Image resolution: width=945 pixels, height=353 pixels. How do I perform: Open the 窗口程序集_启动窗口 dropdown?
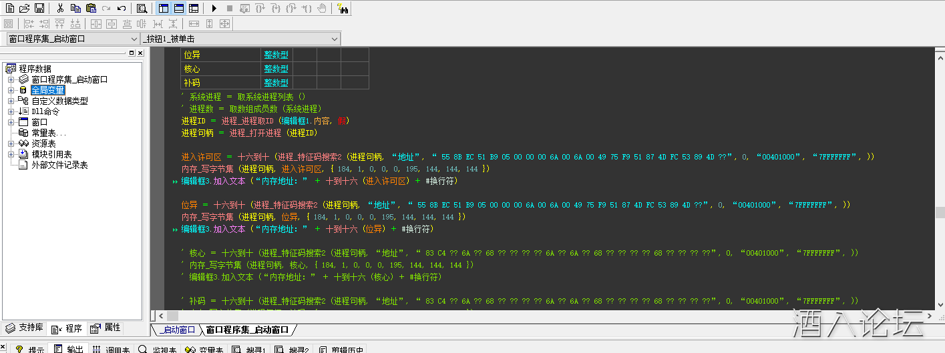134,39
